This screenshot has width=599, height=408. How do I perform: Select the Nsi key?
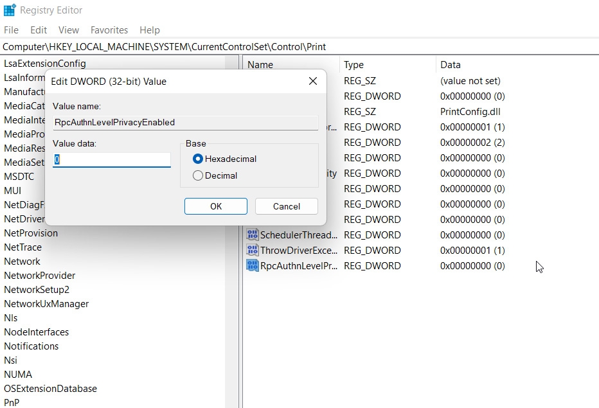pyautogui.click(x=11, y=360)
